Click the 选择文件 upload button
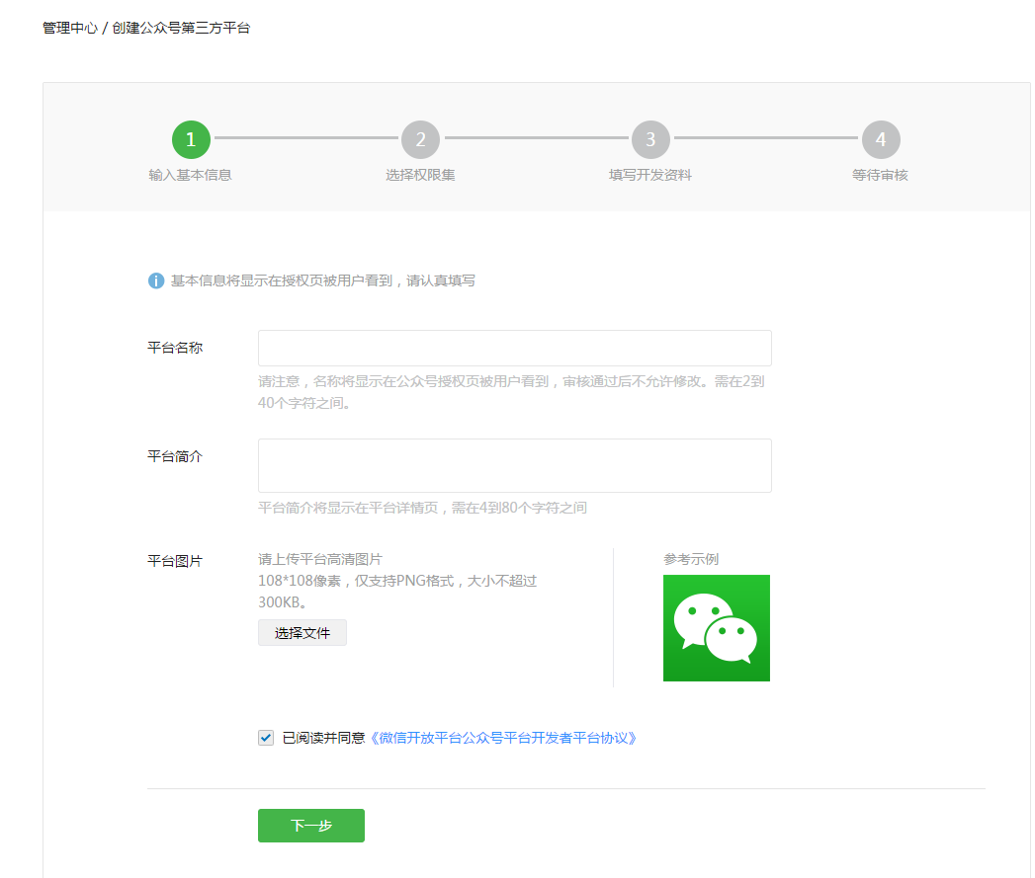 (302, 632)
